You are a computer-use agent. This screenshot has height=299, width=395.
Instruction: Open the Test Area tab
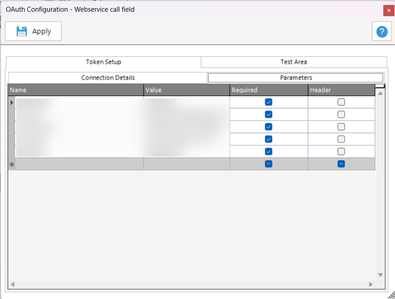(x=294, y=62)
